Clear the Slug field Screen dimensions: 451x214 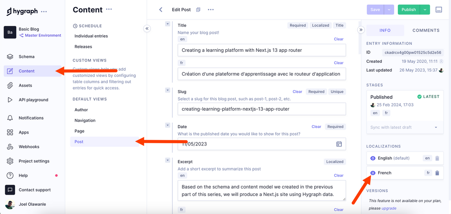click(297, 92)
